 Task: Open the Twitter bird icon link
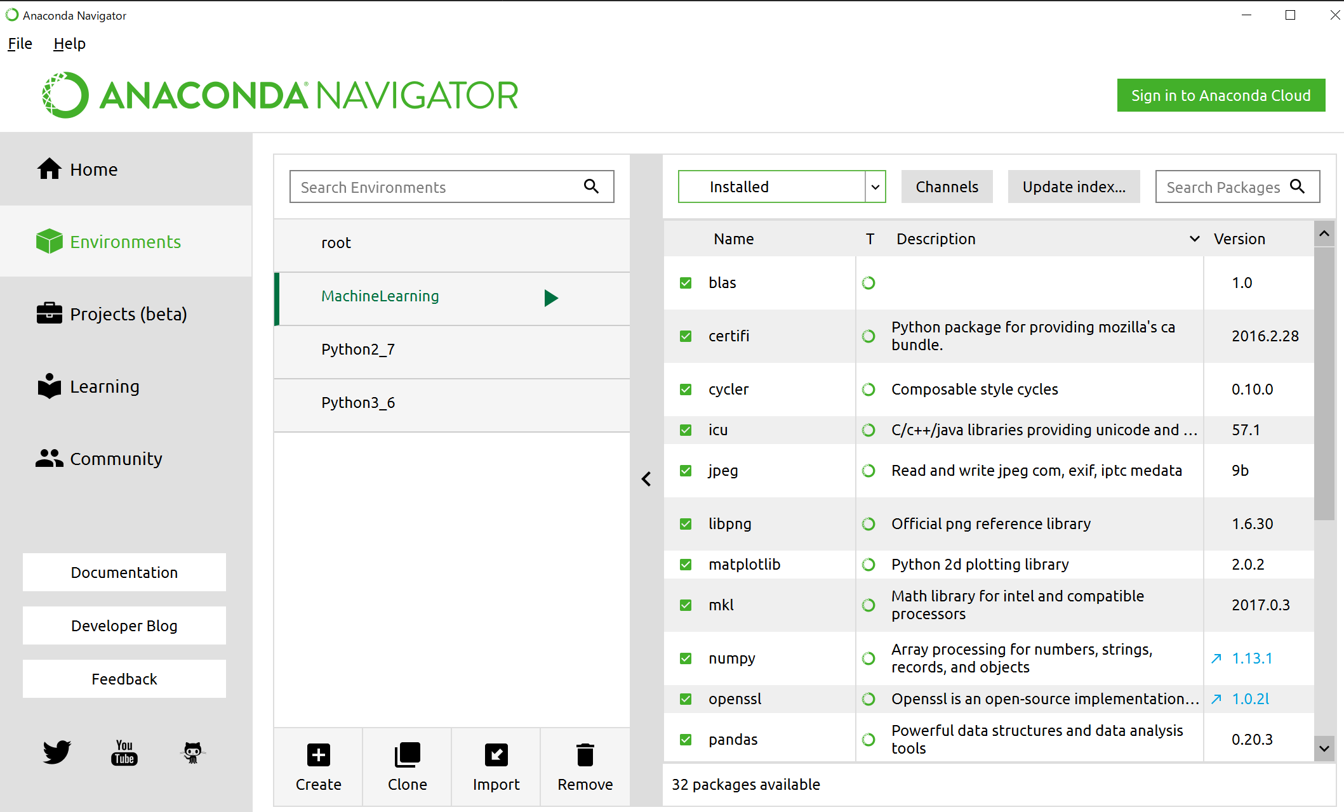tap(57, 752)
